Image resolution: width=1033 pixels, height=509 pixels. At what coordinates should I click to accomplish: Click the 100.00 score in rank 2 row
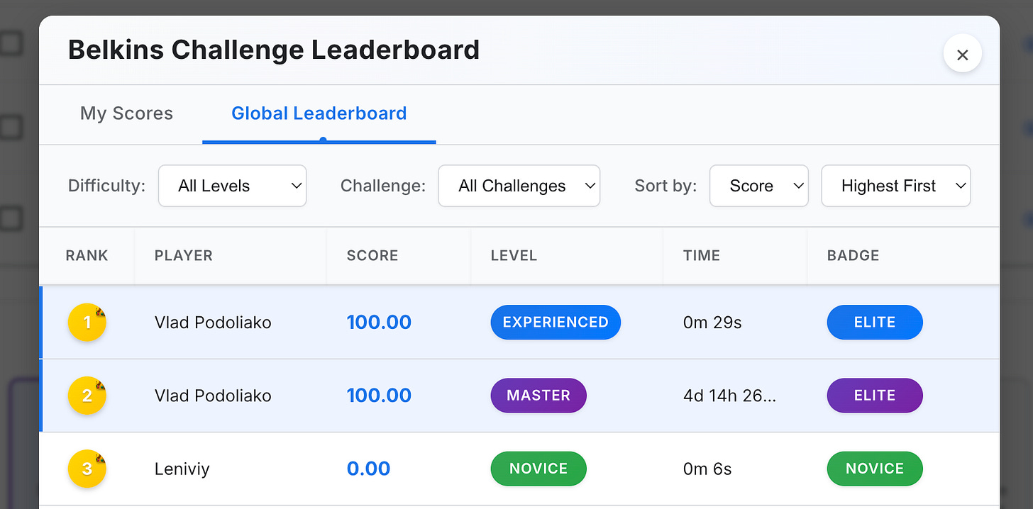379,396
